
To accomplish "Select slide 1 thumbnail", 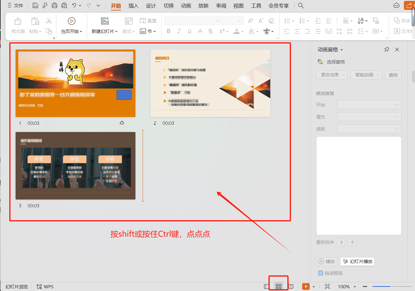I will pos(76,83).
